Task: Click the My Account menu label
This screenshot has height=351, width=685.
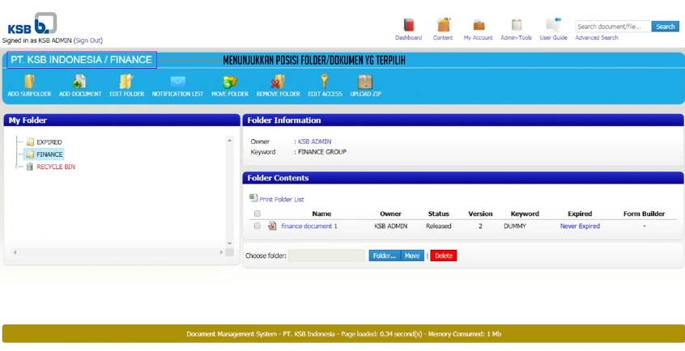Action: point(479,37)
